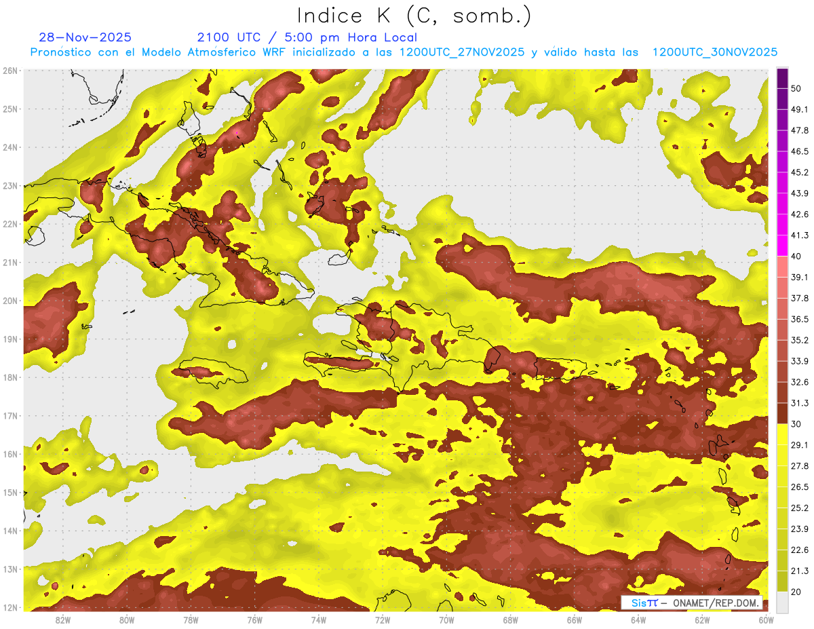Click "2100 UTC / 5:00 pm Hora Local" text
The image size is (814, 629).
click(307, 37)
